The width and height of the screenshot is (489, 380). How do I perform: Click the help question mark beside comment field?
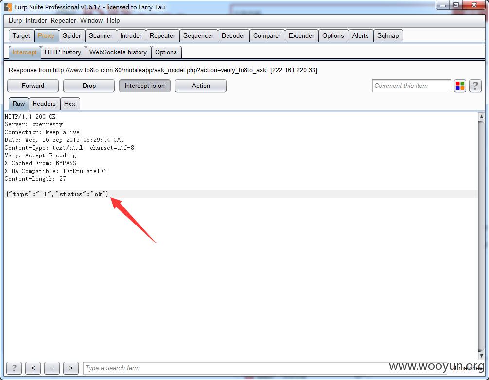click(475, 86)
